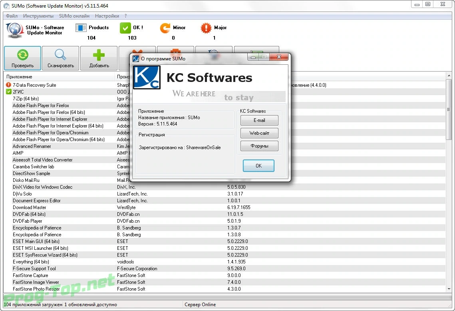The width and height of the screenshot is (455, 311).
Task: Select DivX Video for Windows Codec row
Action: pos(225,187)
